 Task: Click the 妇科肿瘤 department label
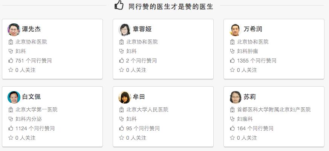coord(247,51)
